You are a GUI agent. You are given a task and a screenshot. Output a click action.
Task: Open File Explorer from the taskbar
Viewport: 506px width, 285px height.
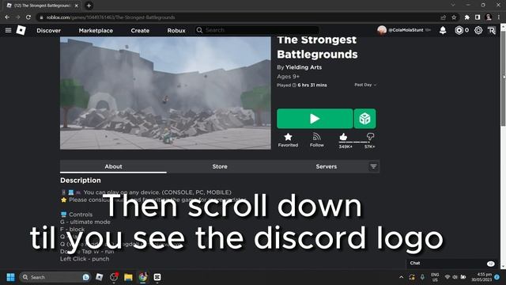tap(128, 277)
